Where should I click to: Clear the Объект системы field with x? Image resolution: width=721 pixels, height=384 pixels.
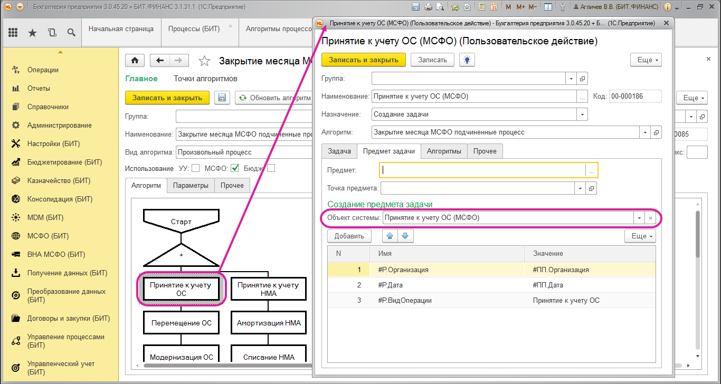650,217
